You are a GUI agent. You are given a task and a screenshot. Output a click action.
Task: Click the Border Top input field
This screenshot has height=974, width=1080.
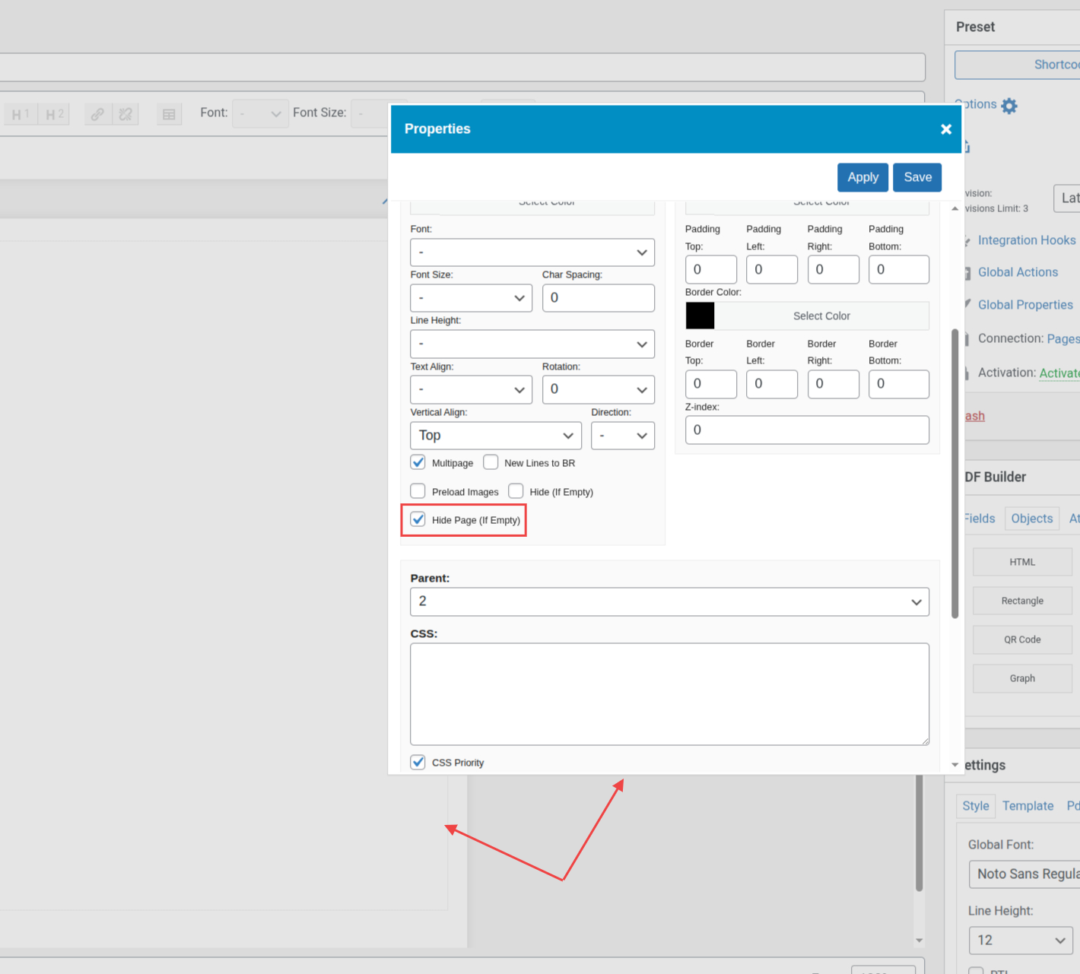click(711, 384)
